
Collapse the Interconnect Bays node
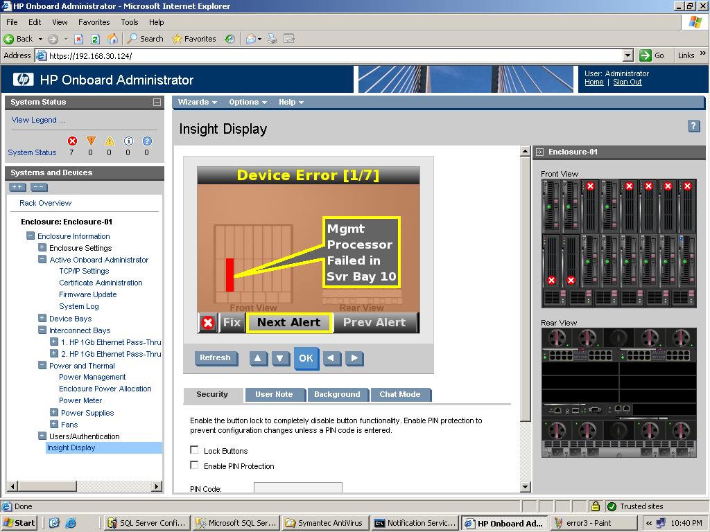pos(42,330)
